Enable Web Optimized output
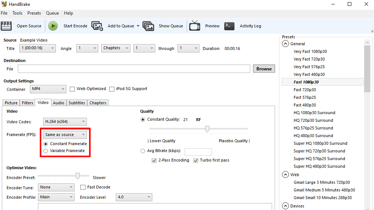 click(72, 89)
